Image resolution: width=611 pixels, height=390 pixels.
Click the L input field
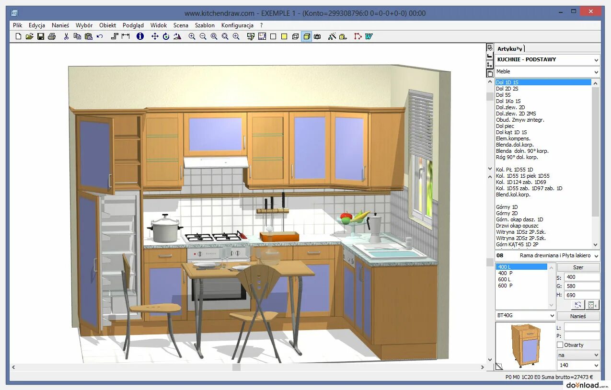pyautogui.click(x=582, y=327)
